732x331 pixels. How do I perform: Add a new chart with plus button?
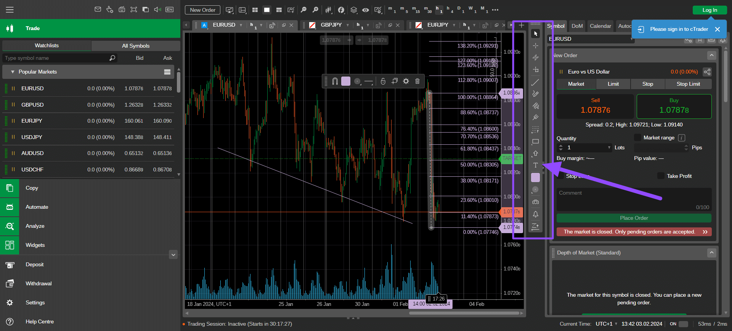pos(522,25)
